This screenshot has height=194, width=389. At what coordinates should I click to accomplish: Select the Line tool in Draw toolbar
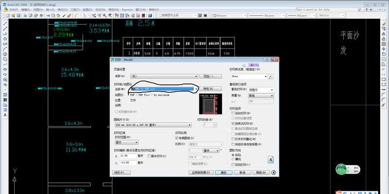5,23
